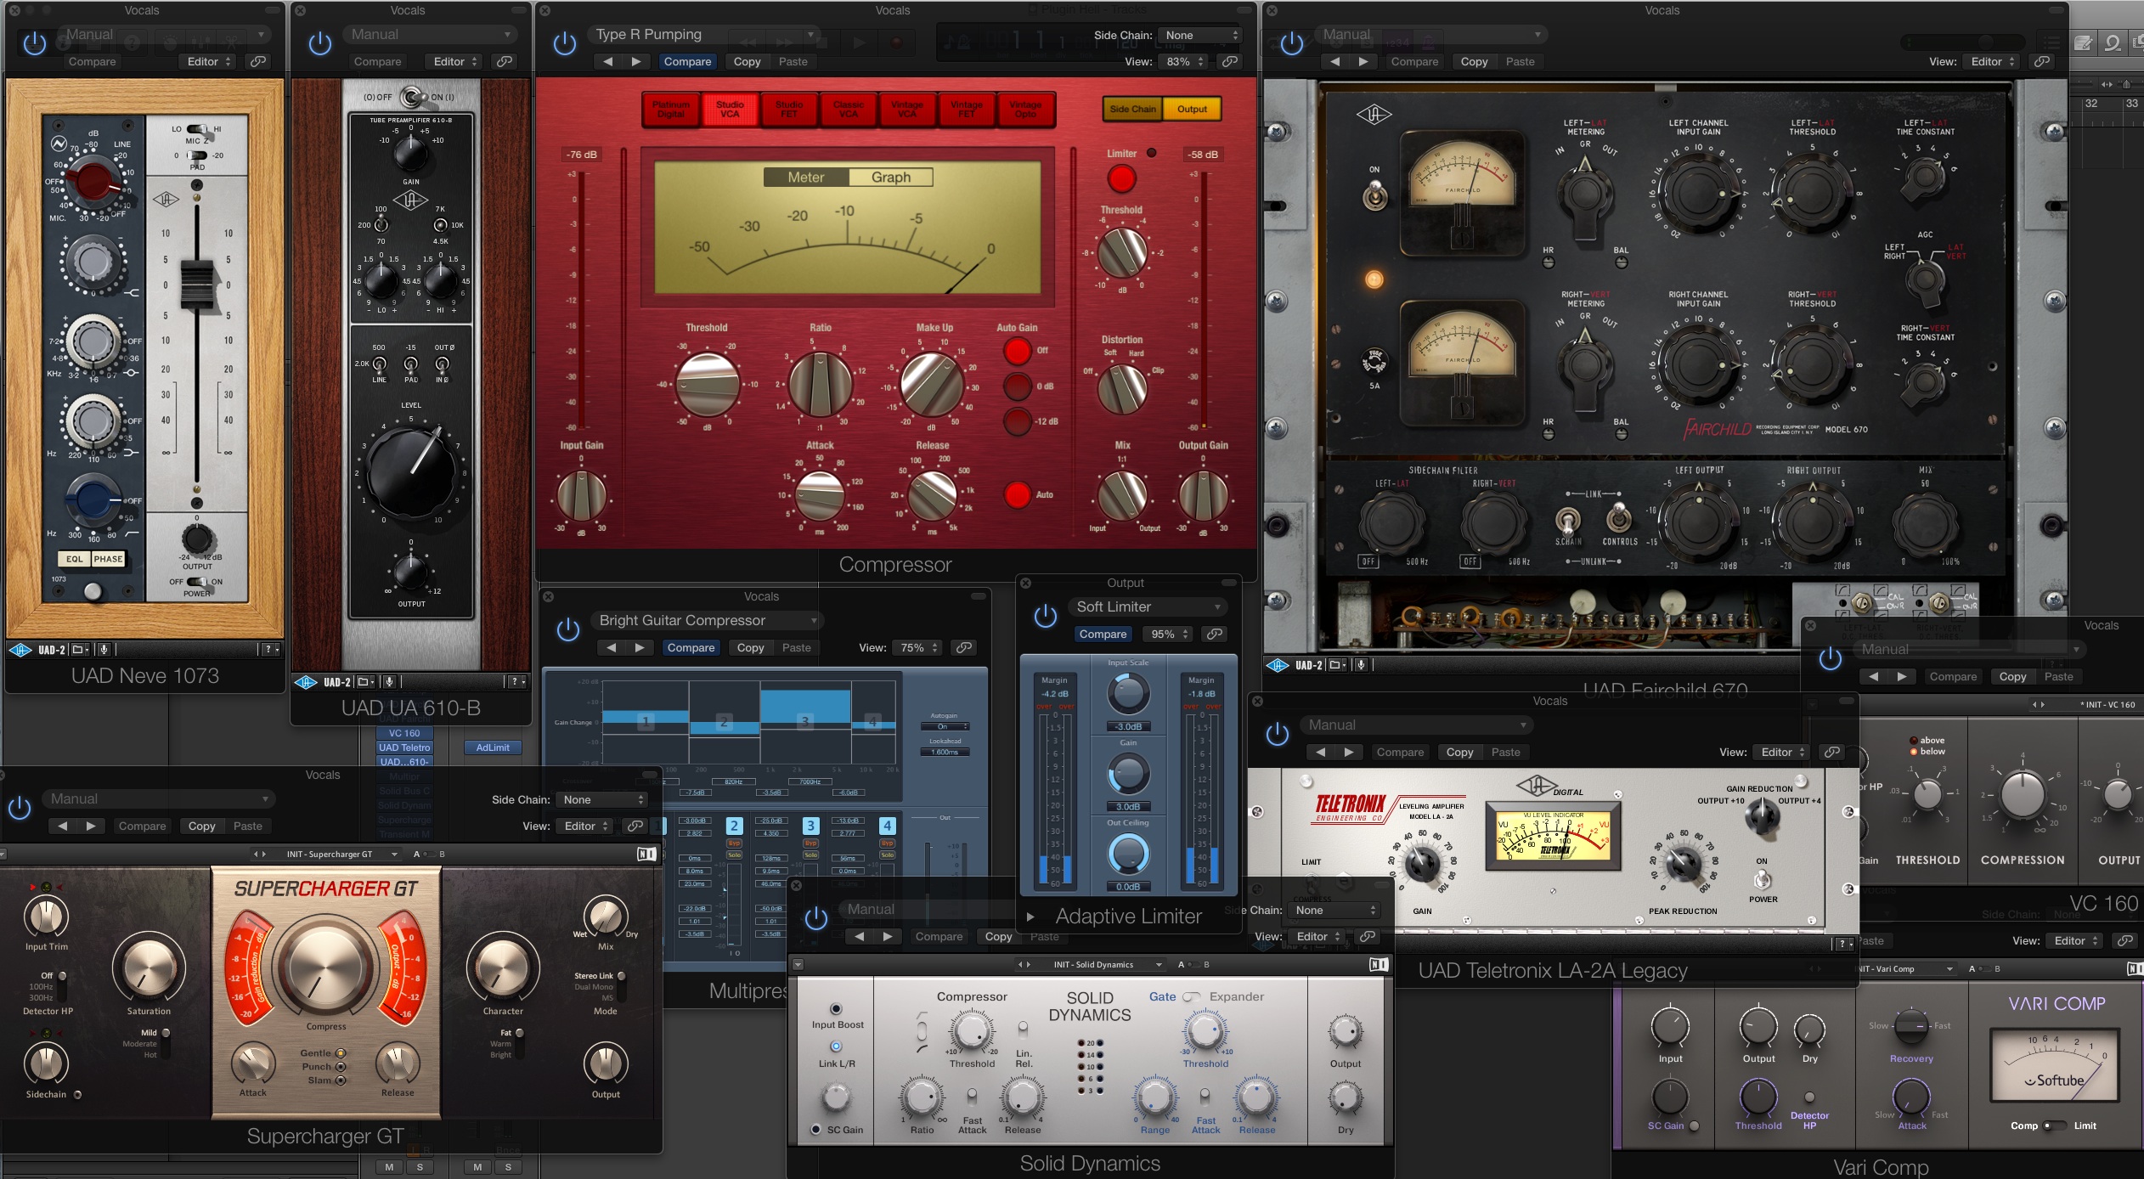Click NI logo icon in Solid Dynamics header
Image resolution: width=2144 pixels, height=1179 pixels.
(x=1379, y=964)
